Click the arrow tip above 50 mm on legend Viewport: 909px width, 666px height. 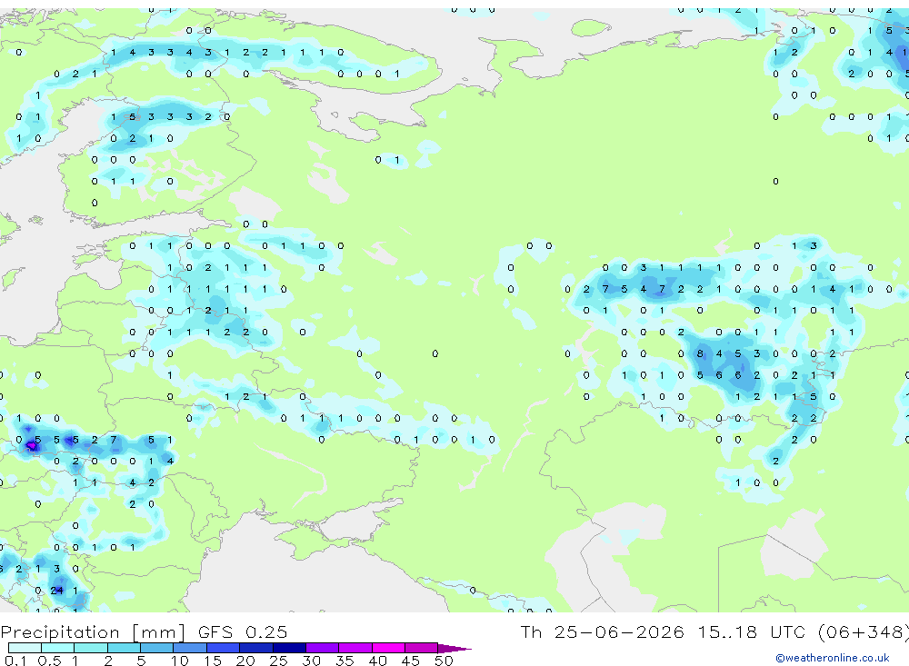[x=455, y=648]
